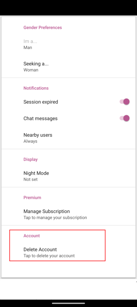
Task: Tap 'Not set' under Night Mode
Action: point(31,179)
